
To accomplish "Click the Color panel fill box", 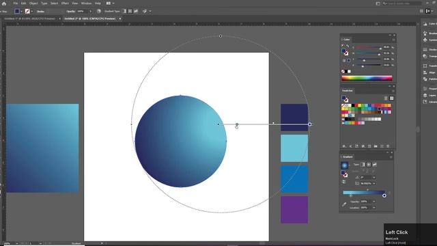I will (x=344, y=51).
